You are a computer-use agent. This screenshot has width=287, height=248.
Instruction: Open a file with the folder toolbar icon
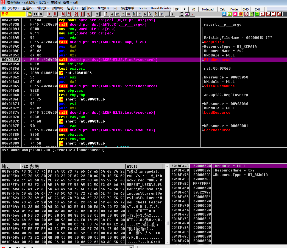(30, 14)
